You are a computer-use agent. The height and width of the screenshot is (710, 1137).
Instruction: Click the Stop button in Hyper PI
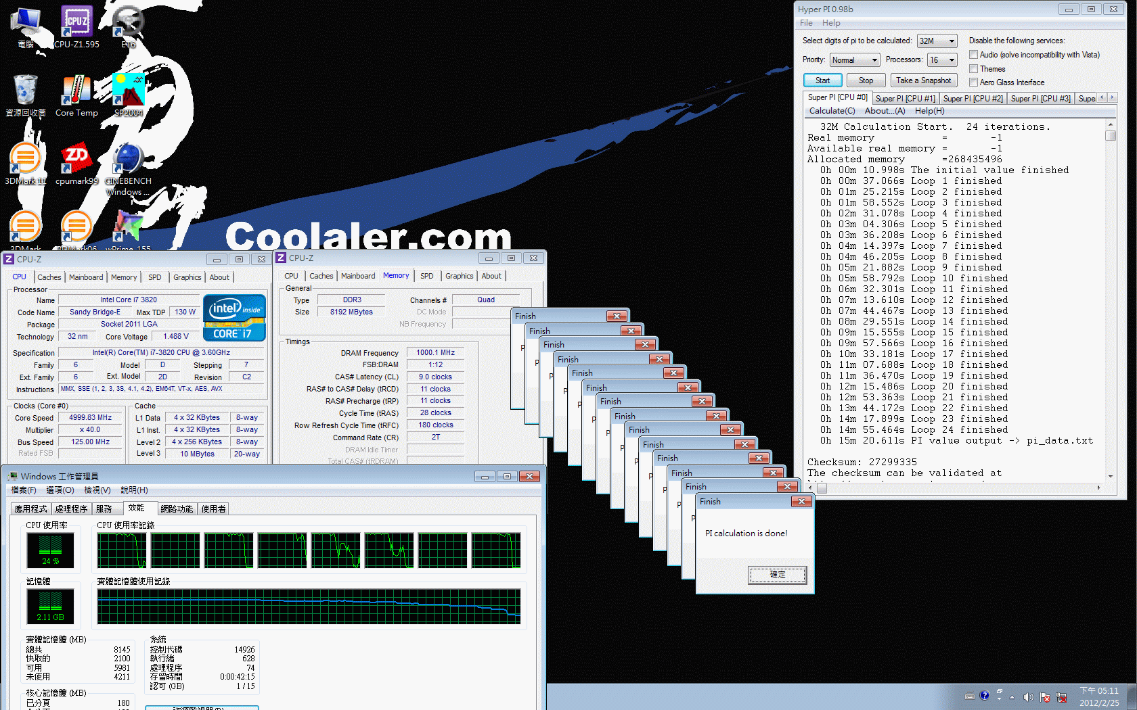click(x=866, y=80)
